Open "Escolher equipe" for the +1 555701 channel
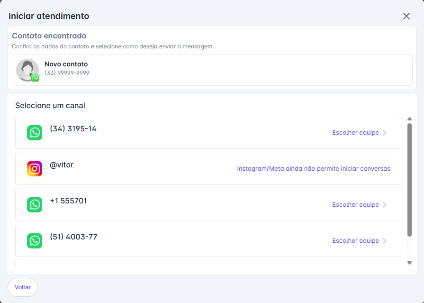 coord(355,205)
